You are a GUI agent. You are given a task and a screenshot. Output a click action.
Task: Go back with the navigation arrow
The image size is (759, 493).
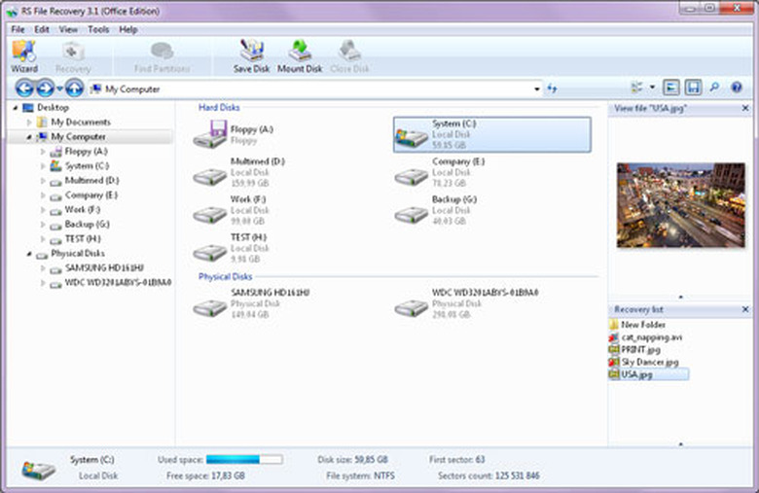pyautogui.click(x=24, y=88)
